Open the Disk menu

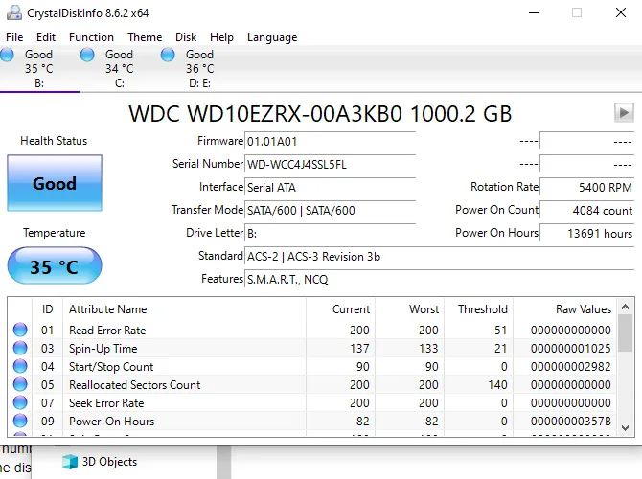point(186,37)
